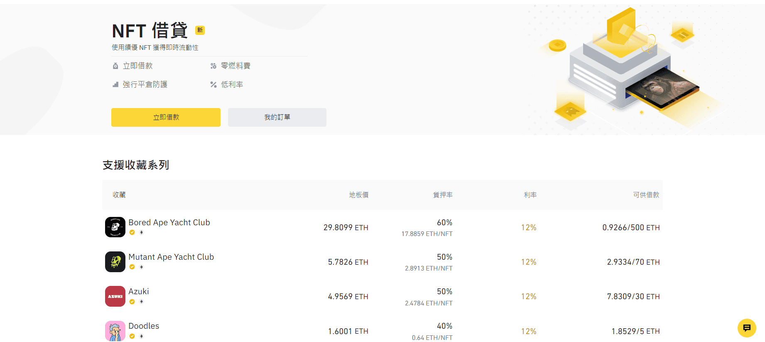Click Ethereum icon under Mutant Ape Yacht Club
Screen dimensions: 765x342
[141, 267]
